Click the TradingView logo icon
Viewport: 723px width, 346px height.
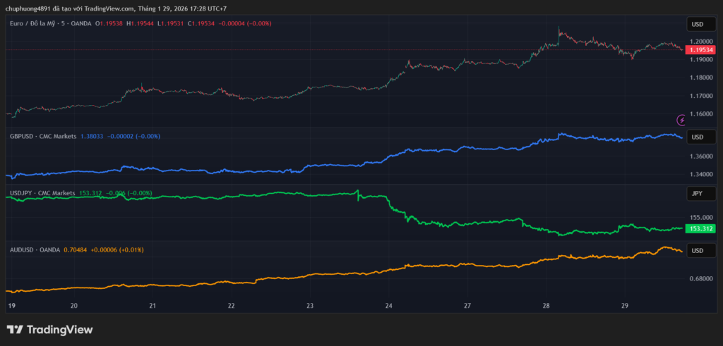pyautogui.click(x=14, y=330)
